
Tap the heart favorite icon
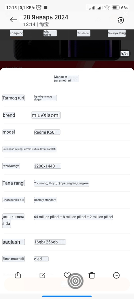coord(67,275)
